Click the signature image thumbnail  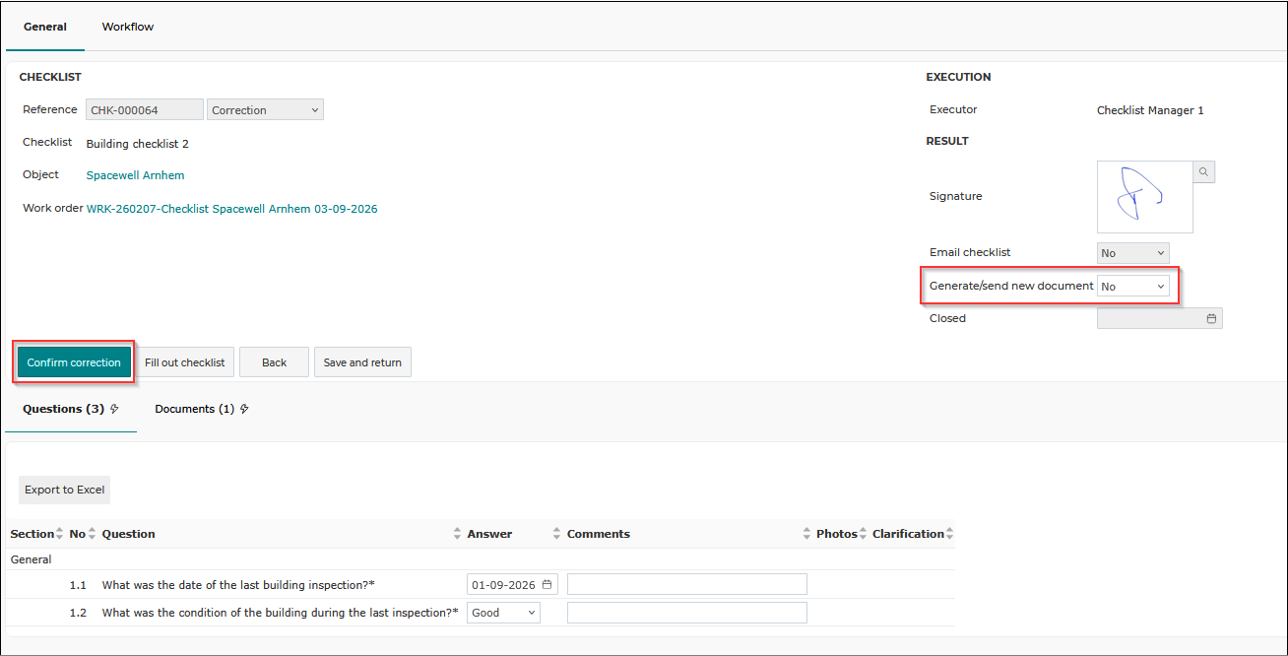coord(1145,197)
